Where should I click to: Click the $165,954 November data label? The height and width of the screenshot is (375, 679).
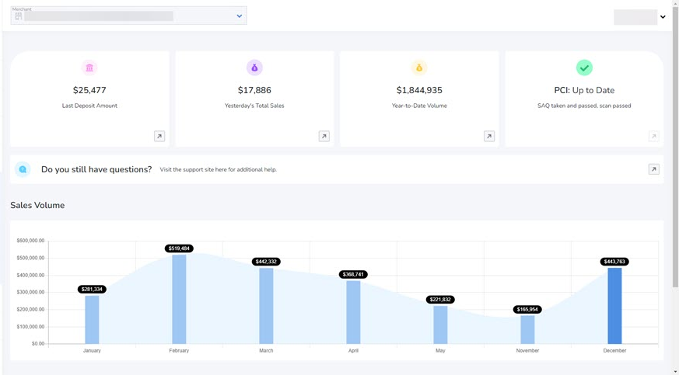point(527,310)
